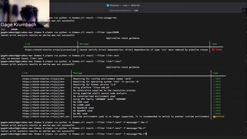Open the thoth-station.ninja/j/unresolved link

(51, 50)
